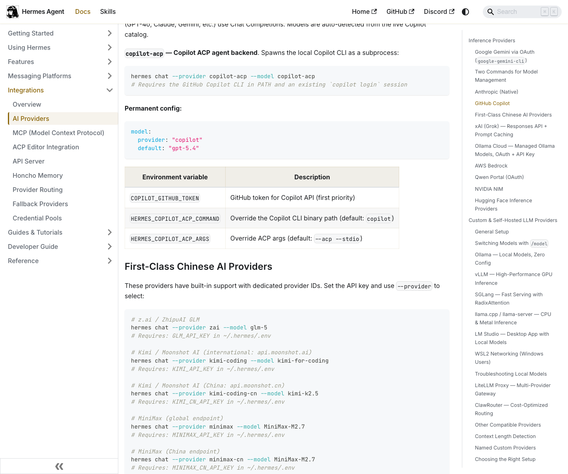This screenshot has height=474, width=568.
Task: Click the search magnifier icon
Action: pyautogui.click(x=490, y=12)
